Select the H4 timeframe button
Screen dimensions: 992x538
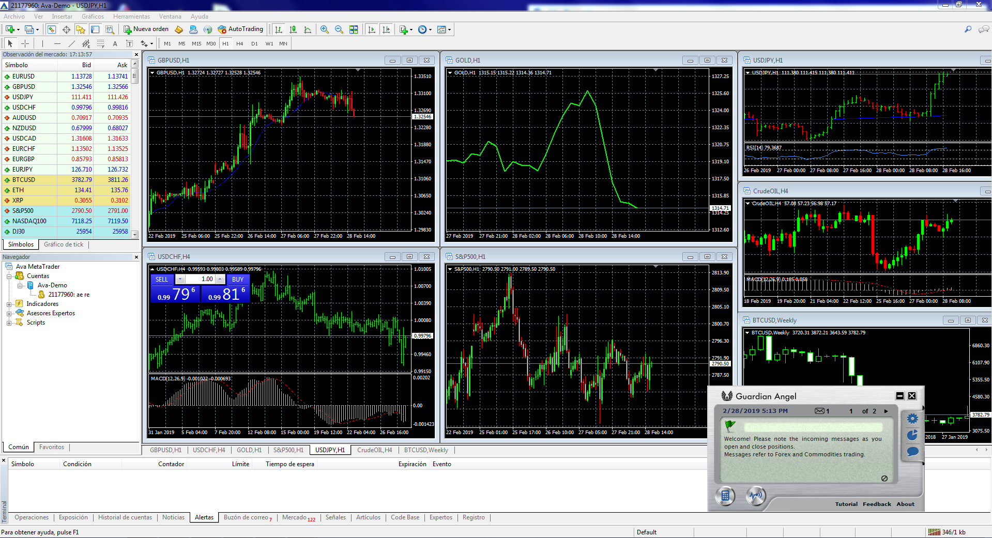point(240,43)
